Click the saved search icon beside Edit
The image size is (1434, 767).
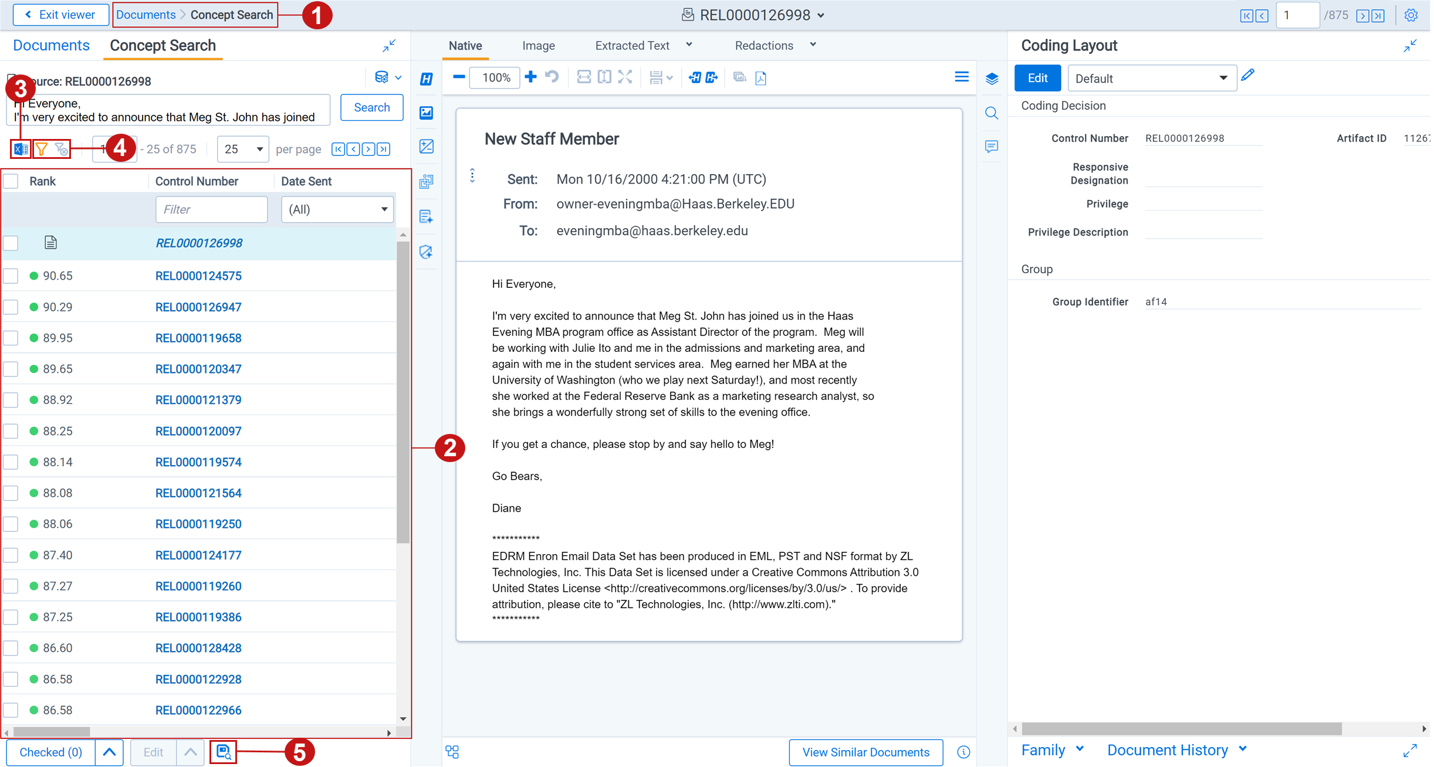tap(224, 752)
